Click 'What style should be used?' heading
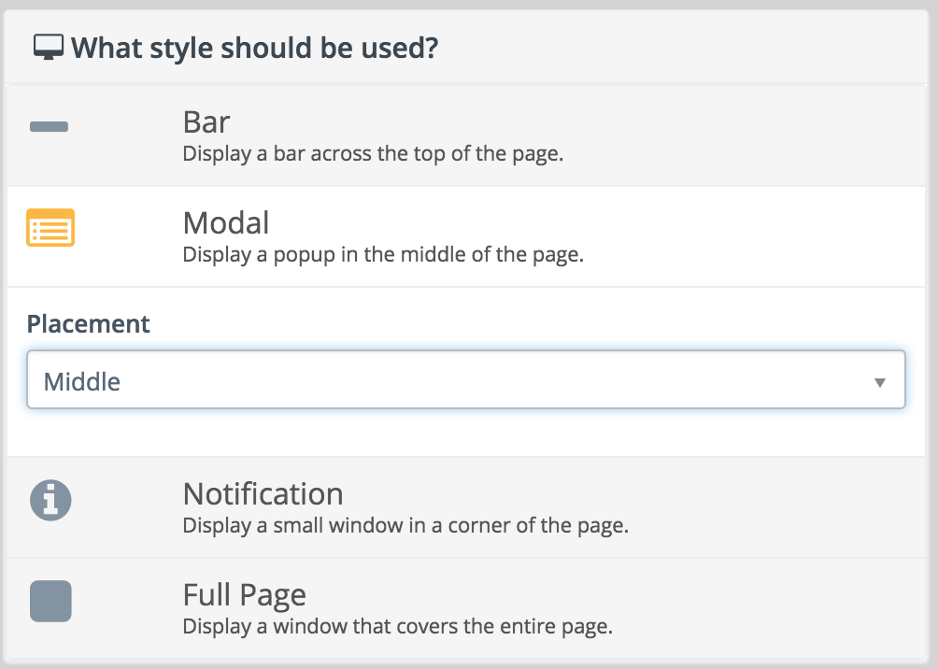The width and height of the screenshot is (938, 669). [x=255, y=48]
